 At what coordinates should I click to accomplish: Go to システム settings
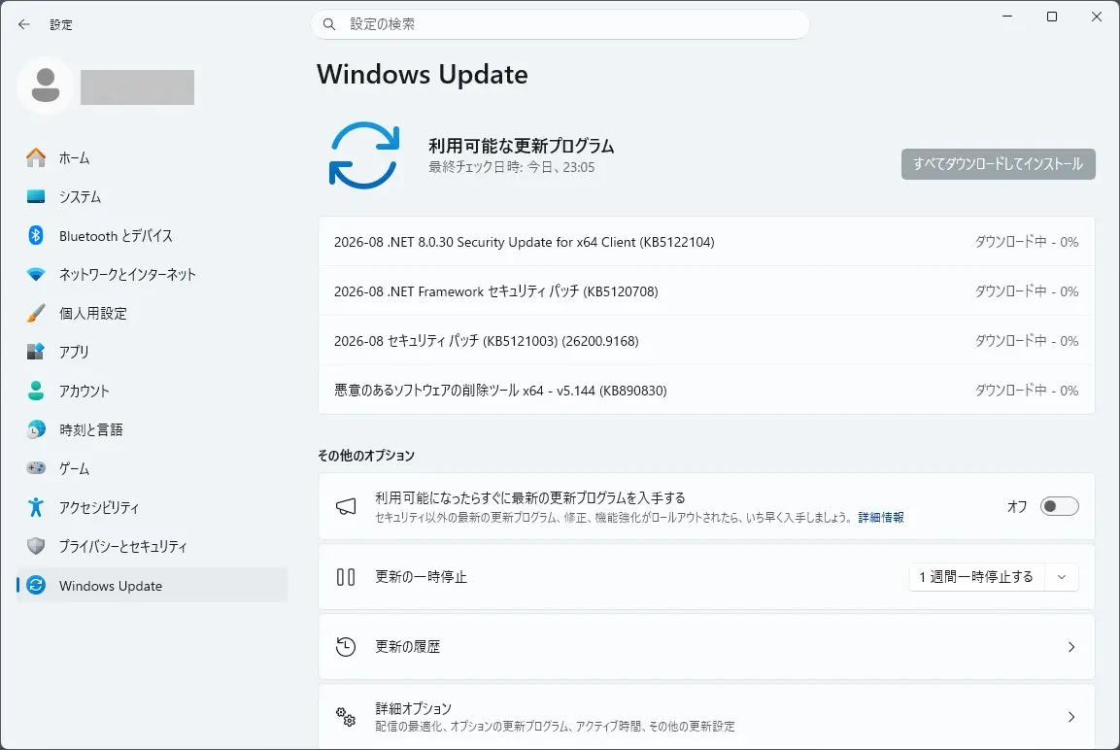tap(152, 196)
